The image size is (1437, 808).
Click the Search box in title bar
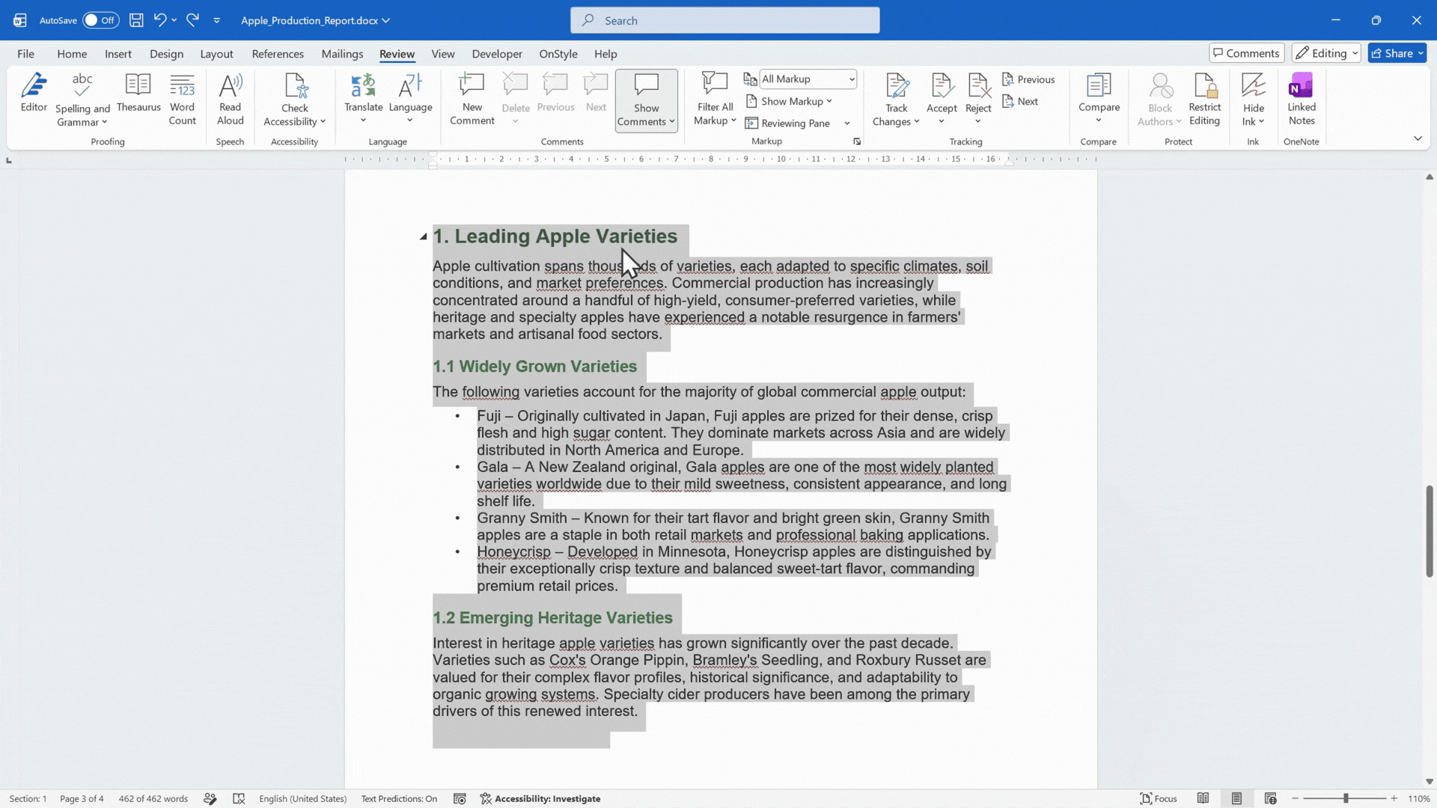724,20
